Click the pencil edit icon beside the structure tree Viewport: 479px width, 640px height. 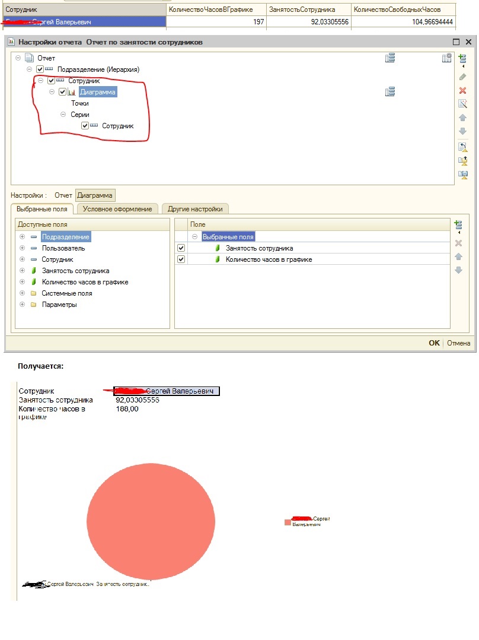462,77
